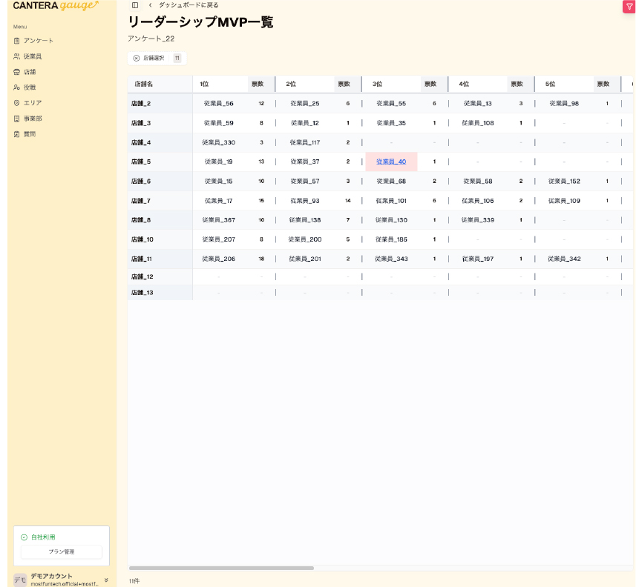
Task: Expand the デモアカウント account menu chevron
Action: click(106, 580)
